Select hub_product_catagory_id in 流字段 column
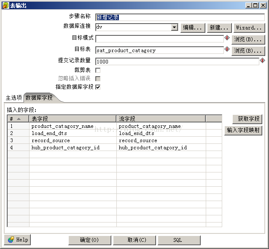 (x=153, y=148)
